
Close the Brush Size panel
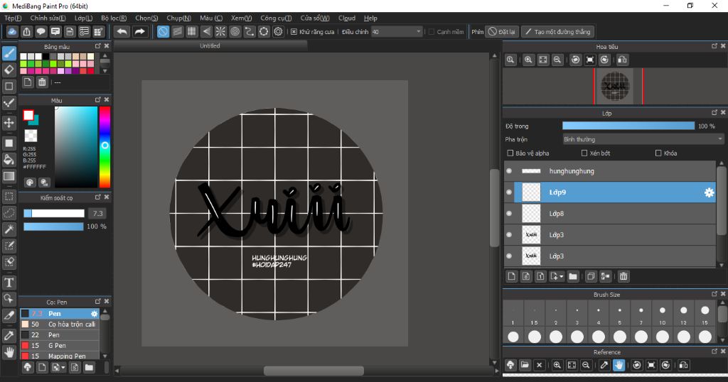pyautogui.click(x=723, y=294)
